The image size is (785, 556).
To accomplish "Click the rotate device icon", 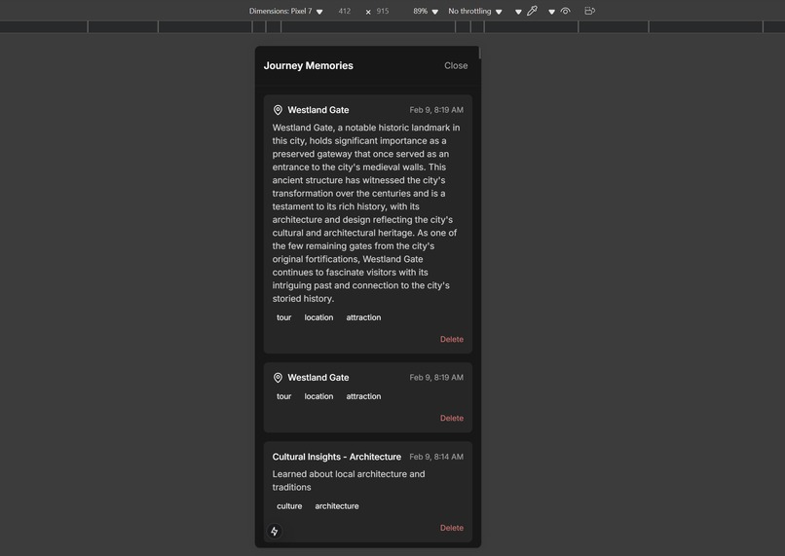I will 590,11.
